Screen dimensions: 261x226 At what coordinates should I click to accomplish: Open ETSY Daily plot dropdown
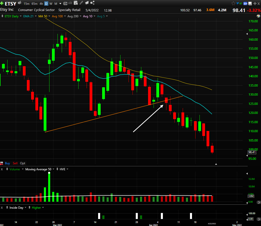click(x=21, y=16)
